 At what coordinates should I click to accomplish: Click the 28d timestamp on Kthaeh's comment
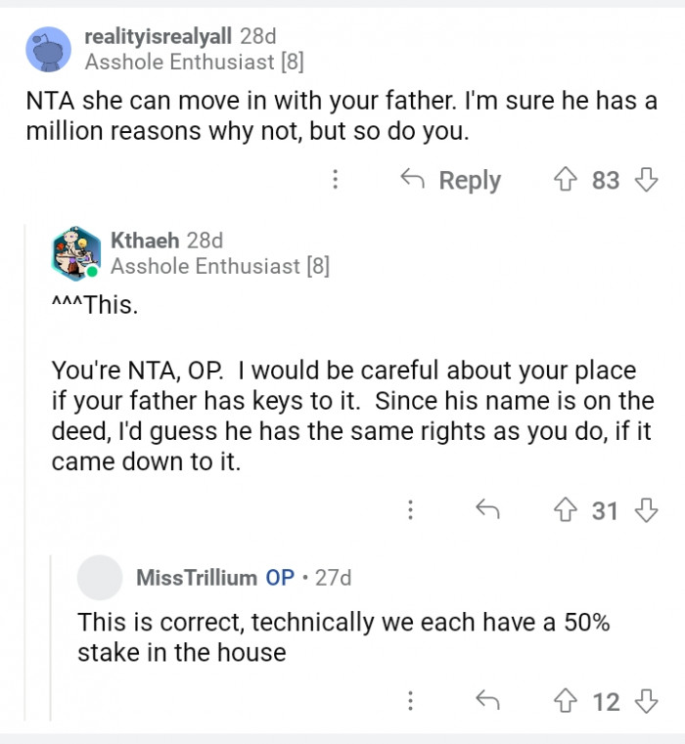[x=205, y=240]
